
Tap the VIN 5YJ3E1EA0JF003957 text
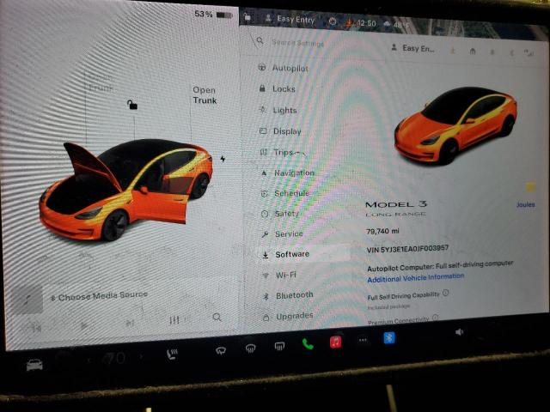pos(407,249)
